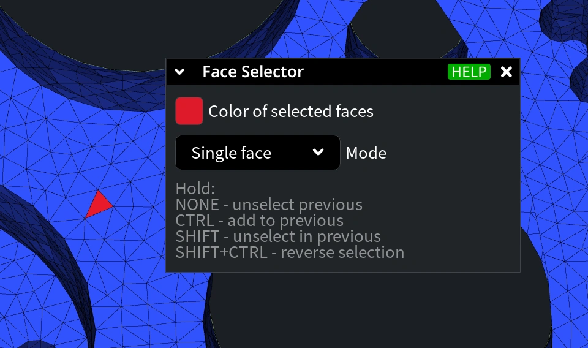
Task: Click the SHIFT+CTRL - reverse selection hint
Action: point(290,252)
